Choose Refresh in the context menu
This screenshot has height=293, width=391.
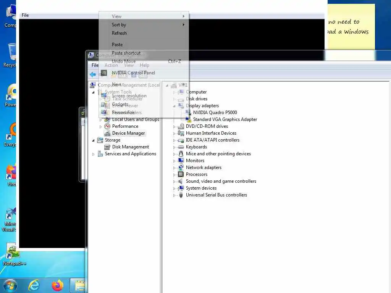coord(144,33)
